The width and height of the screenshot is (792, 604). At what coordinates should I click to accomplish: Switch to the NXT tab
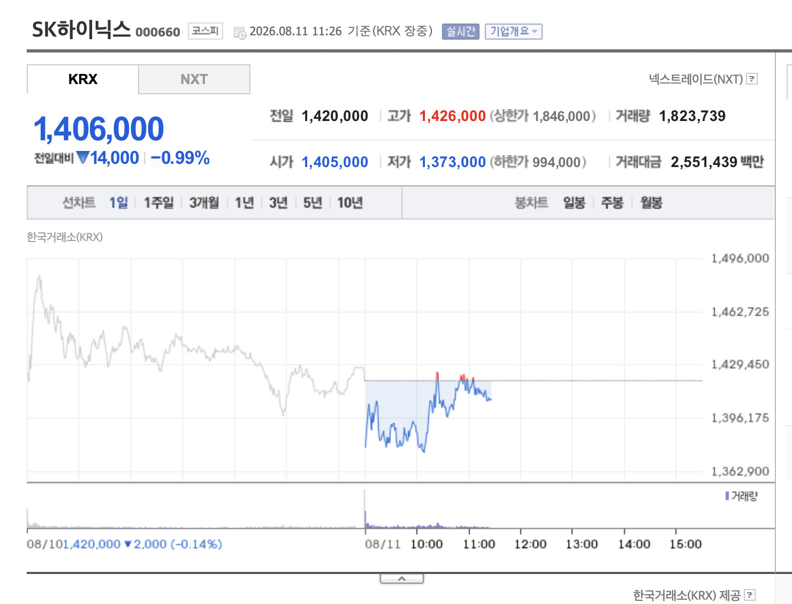point(194,79)
